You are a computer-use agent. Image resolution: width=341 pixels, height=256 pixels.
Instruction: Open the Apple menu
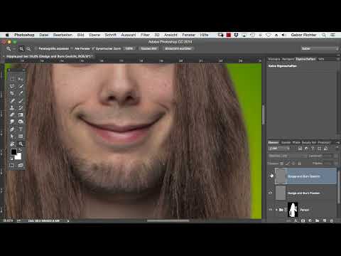coord(7,35)
